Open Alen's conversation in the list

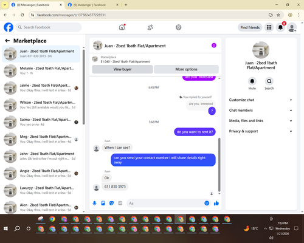coord(41,207)
